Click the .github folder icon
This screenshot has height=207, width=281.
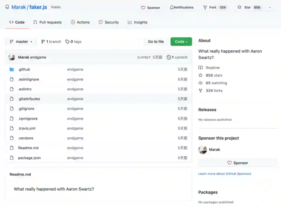12,69
